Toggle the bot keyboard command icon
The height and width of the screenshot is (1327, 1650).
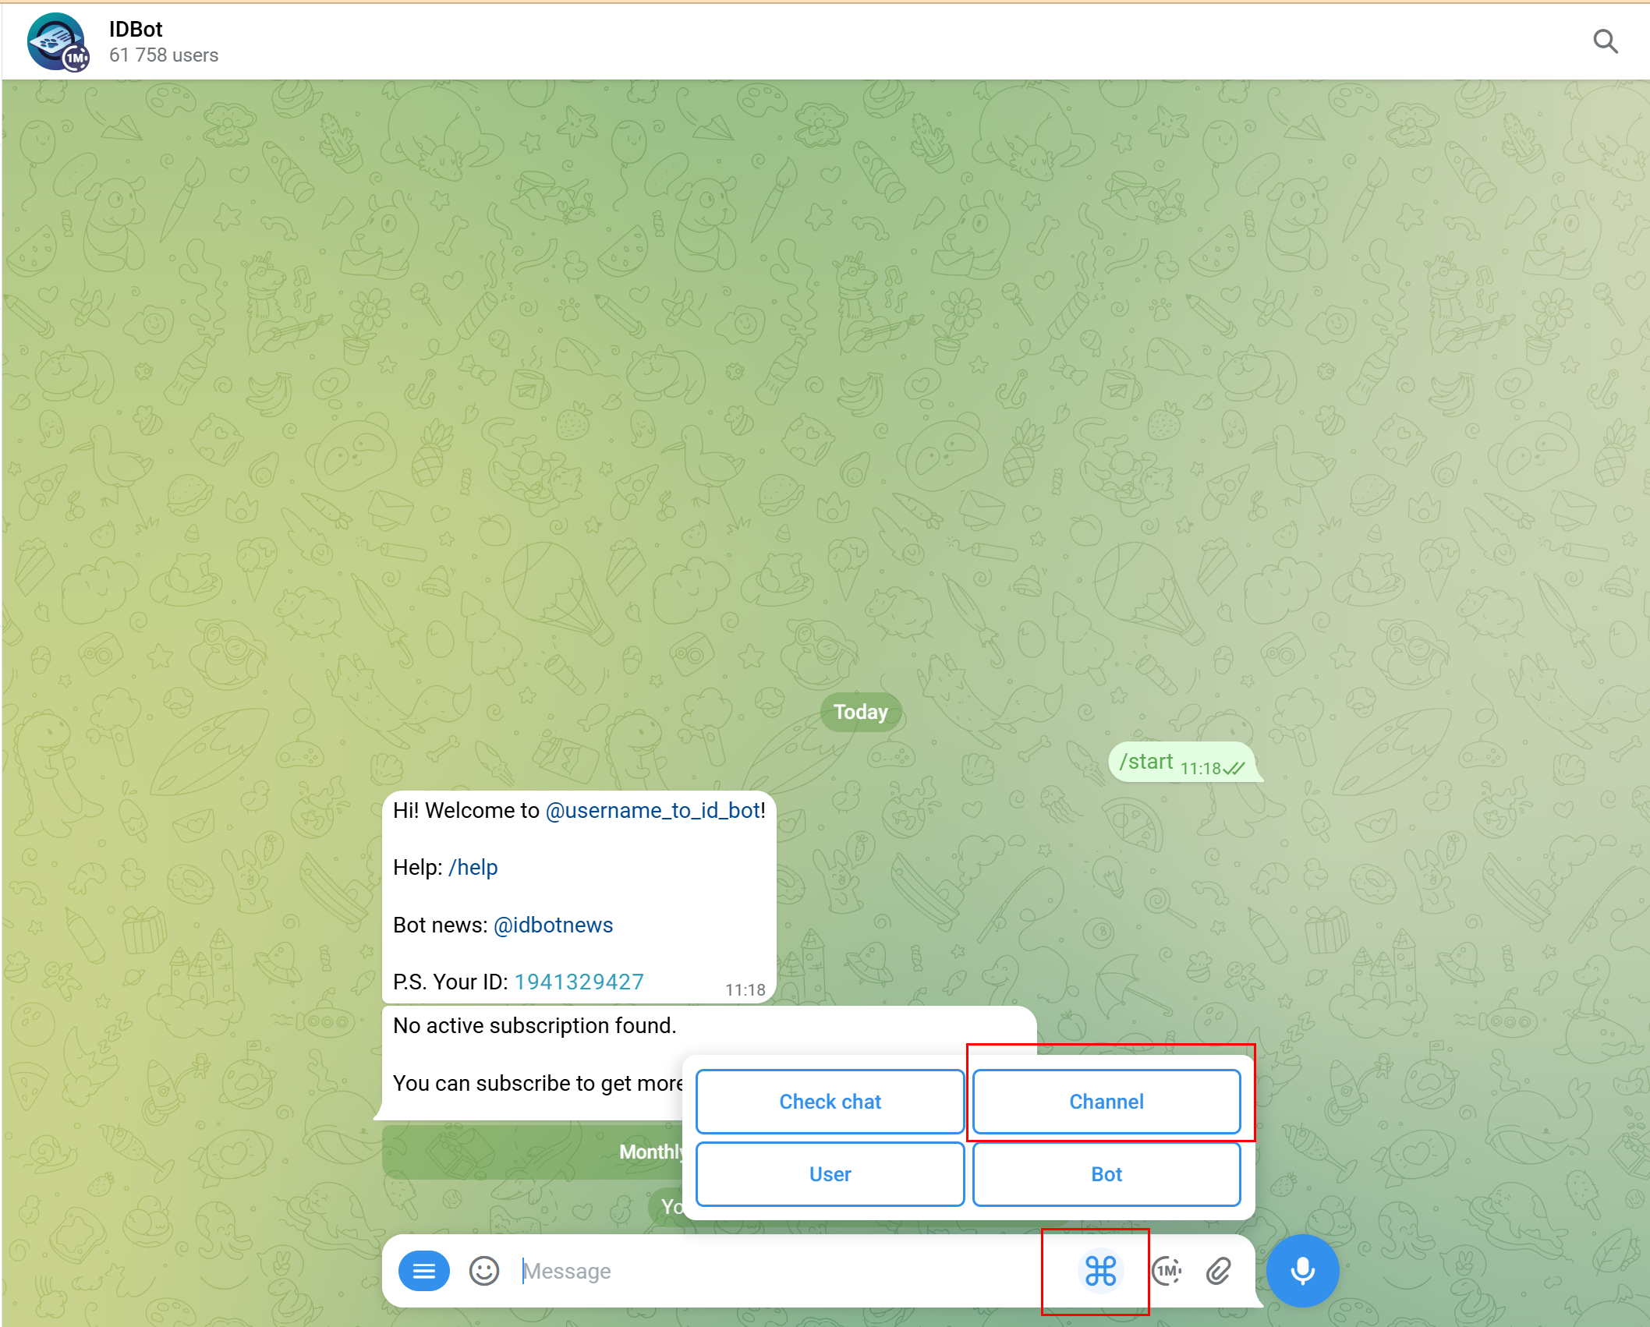click(x=1100, y=1272)
